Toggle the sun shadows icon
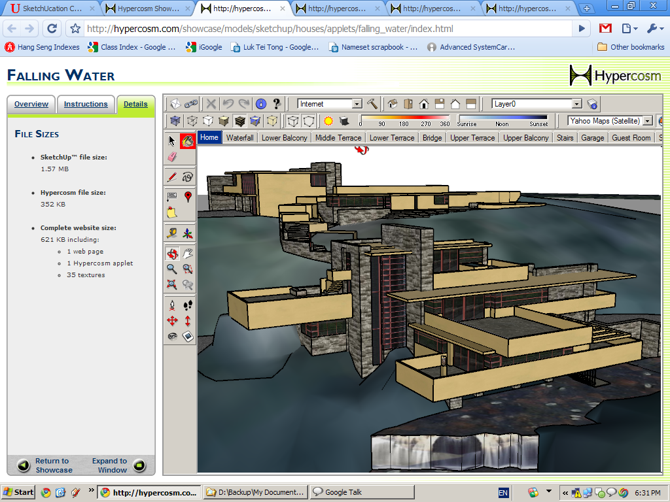The width and height of the screenshot is (670, 502). pos(328,121)
